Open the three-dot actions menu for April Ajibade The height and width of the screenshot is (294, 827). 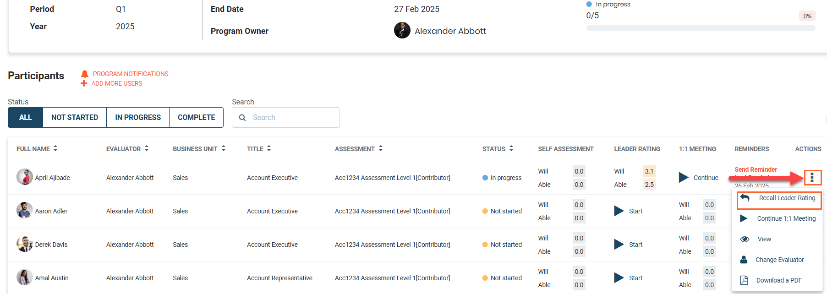pyautogui.click(x=812, y=177)
